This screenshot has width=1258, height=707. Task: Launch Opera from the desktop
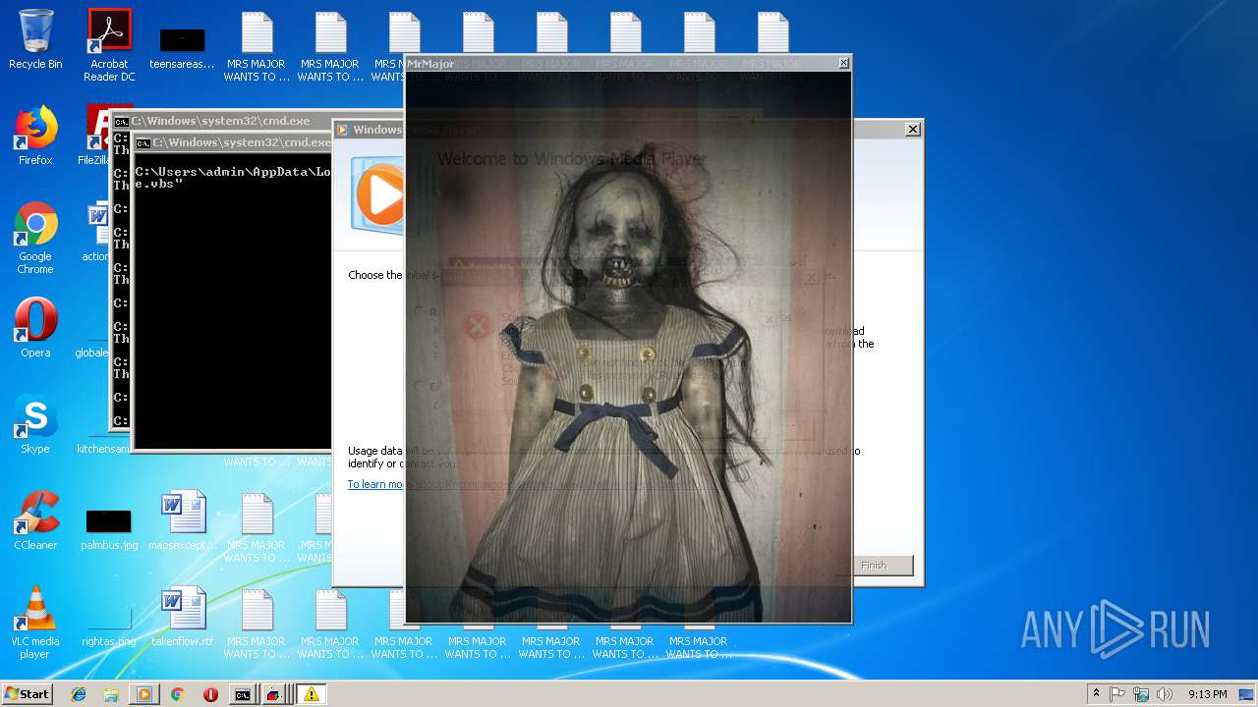coord(35,328)
